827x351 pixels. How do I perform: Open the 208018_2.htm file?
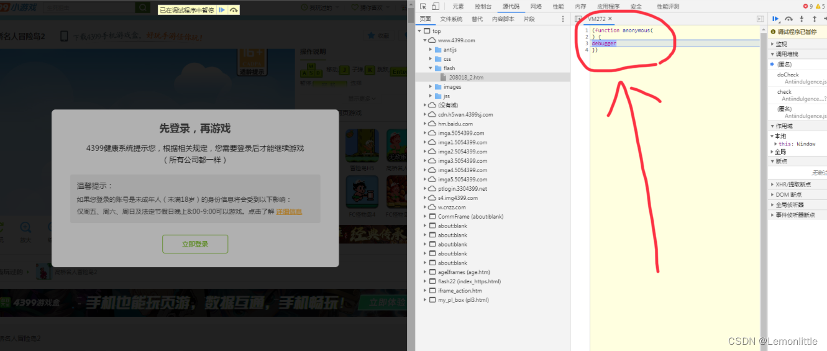point(493,77)
